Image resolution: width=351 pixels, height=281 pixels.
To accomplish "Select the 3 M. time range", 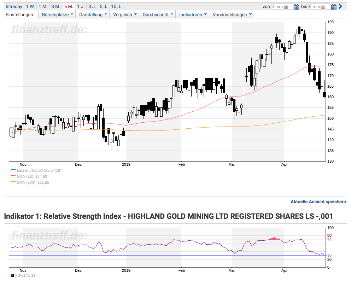I will click(x=56, y=6).
